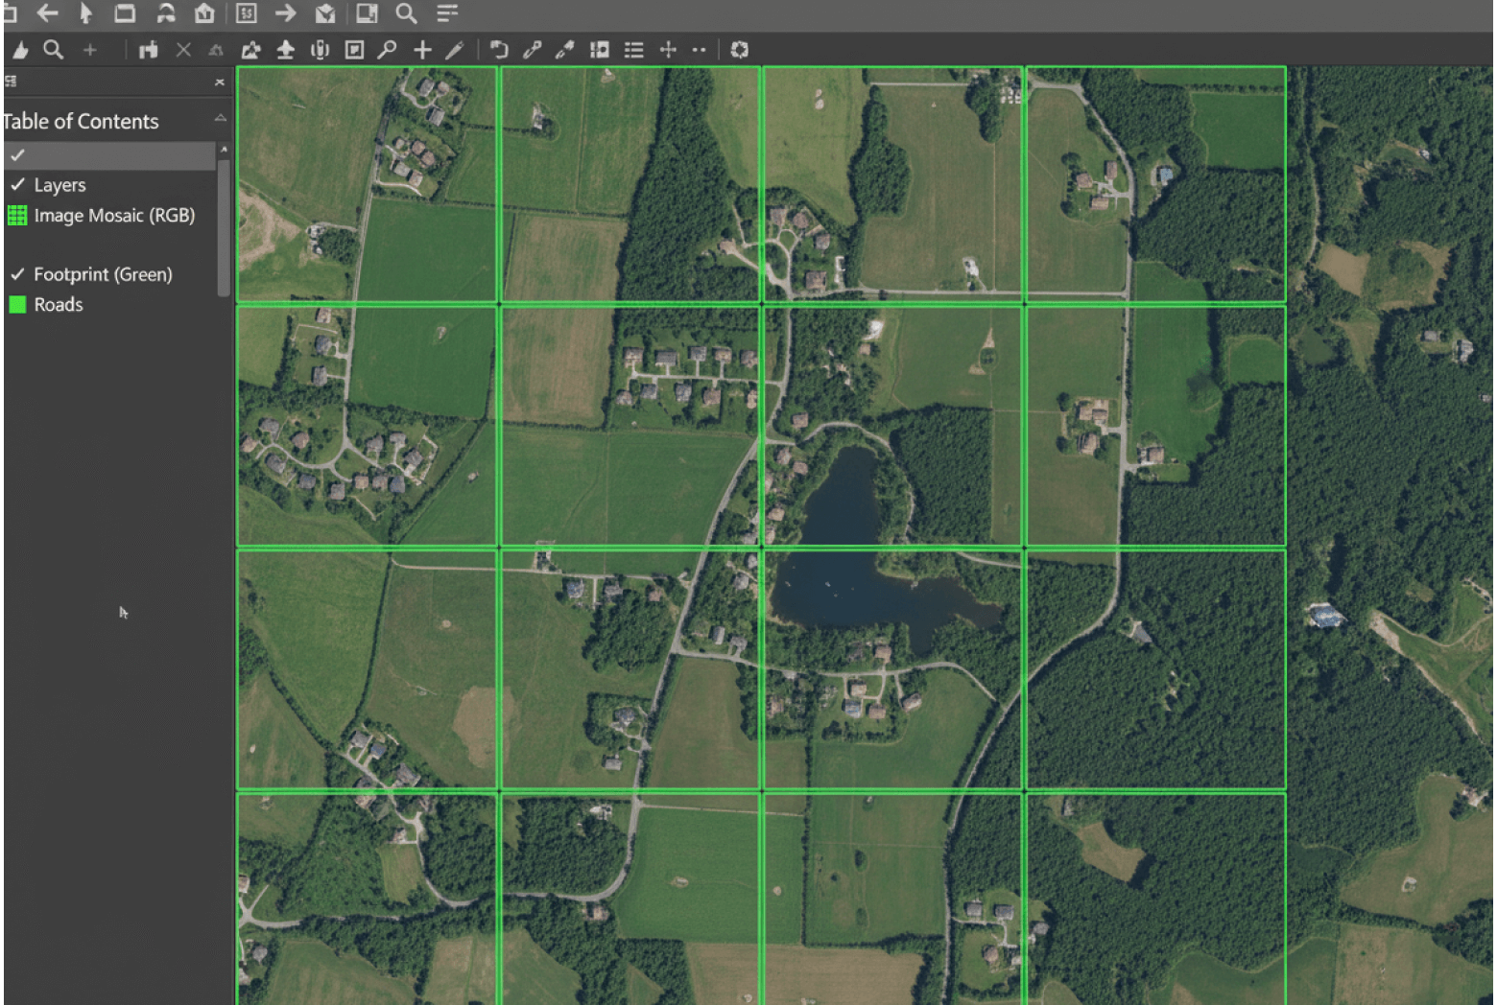Click the Add Data plus icon
Image resolution: width=1497 pixels, height=1005 pixels.
[422, 50]
